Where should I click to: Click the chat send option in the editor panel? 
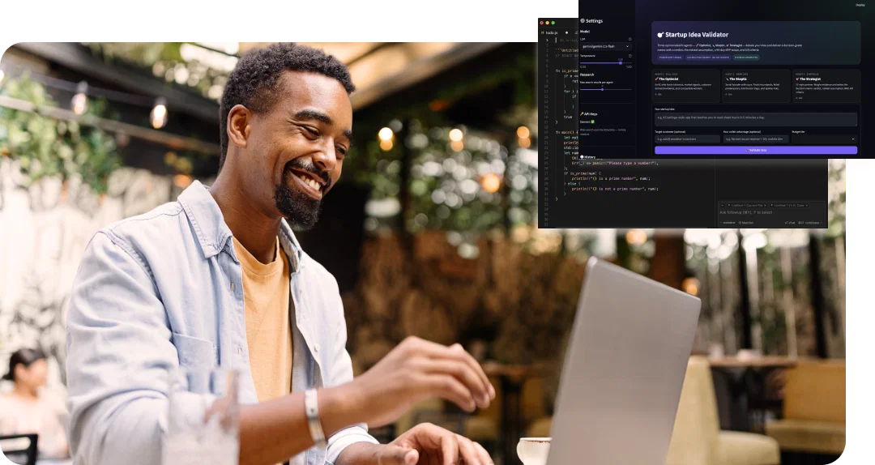pos(790,223)
